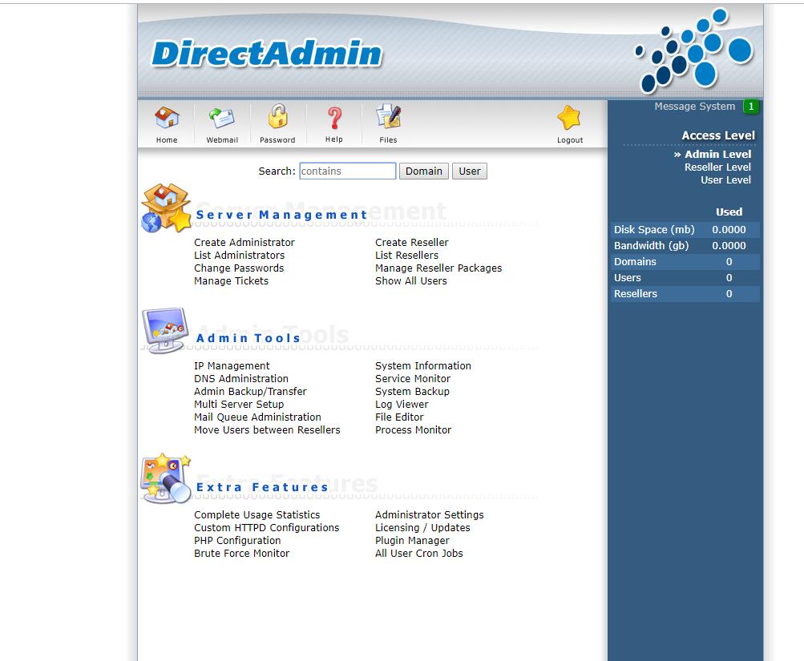This screenshot has width=804, height=661.
Task: Open List Administrators
Action: (239, 255)
